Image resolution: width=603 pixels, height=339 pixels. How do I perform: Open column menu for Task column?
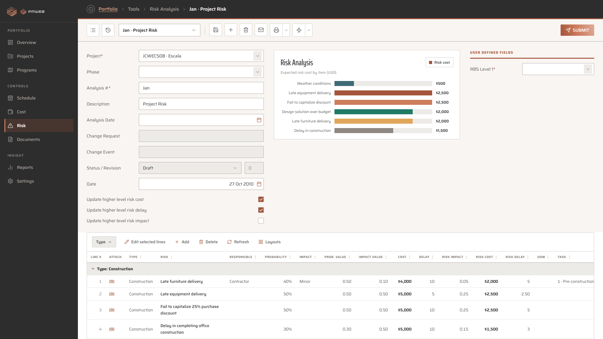[569, 257]
